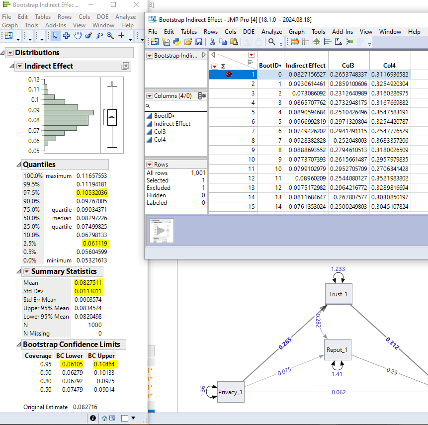Open the Analyze menu in data table

(x=271, y=31)
